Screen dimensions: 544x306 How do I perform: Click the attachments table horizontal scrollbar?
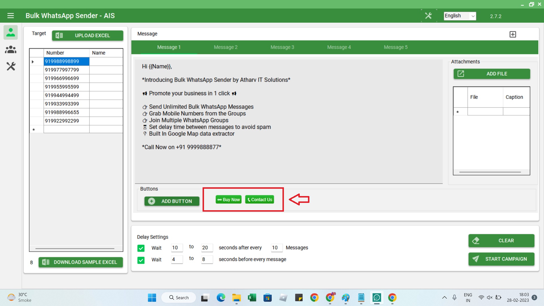click(490, 172)
